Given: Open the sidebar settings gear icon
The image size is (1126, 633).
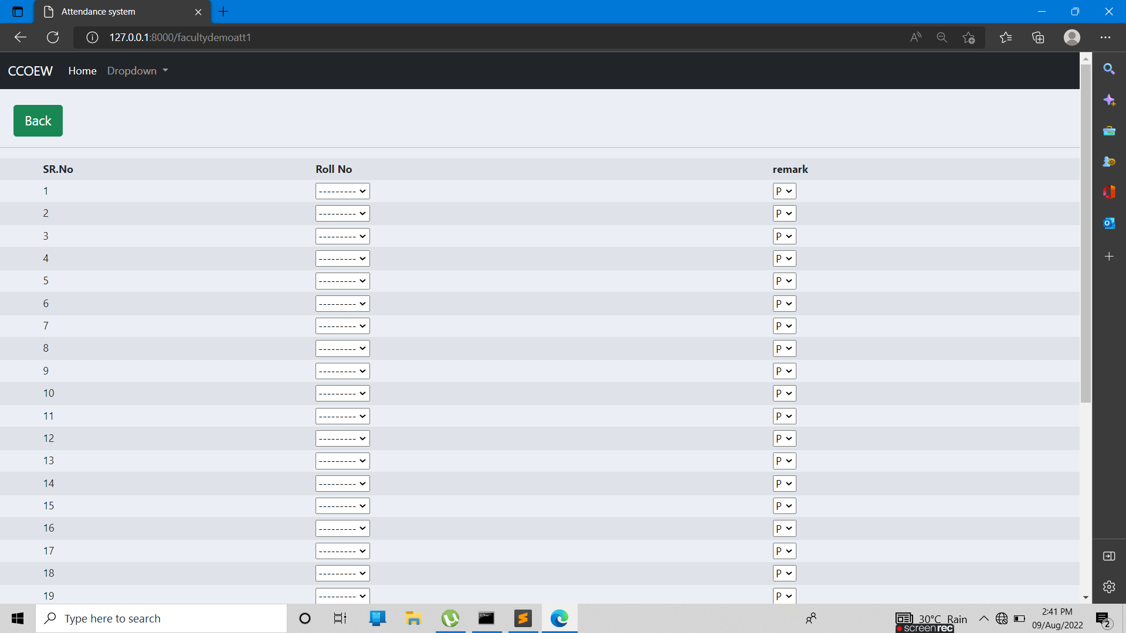Looking at the screenshot, I should click(1108, 587).
